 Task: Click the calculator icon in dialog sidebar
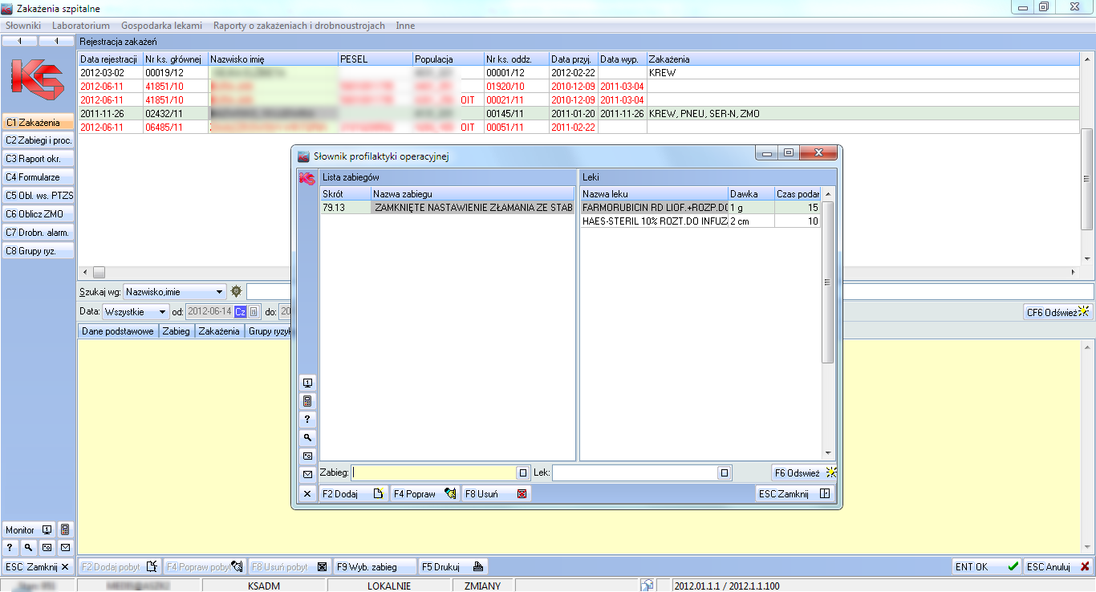coord(306,401)
